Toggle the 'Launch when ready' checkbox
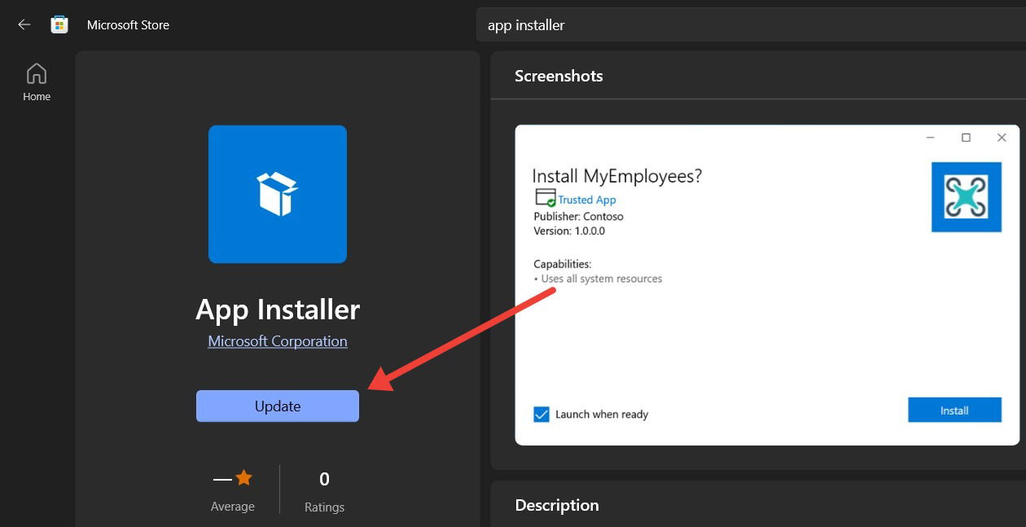This screenshot has height=527, width=1026. (x=541, y=414)
